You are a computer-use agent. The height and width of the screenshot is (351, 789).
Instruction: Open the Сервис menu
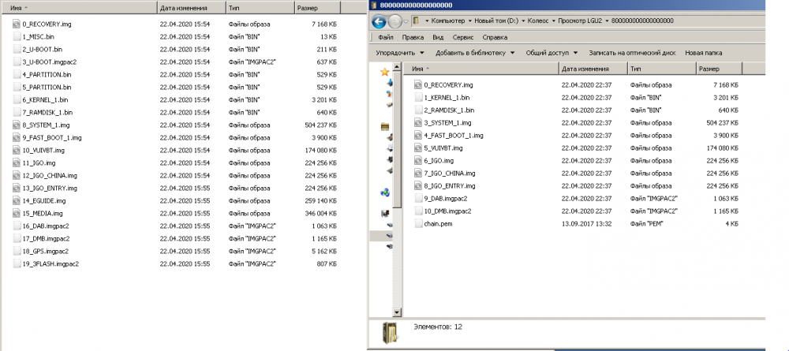coord(463,37)
